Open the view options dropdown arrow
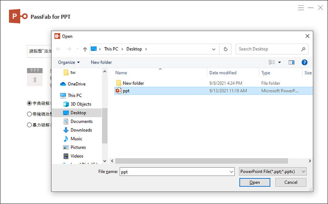This screenshot has width=328, height=204. point(279,62)
